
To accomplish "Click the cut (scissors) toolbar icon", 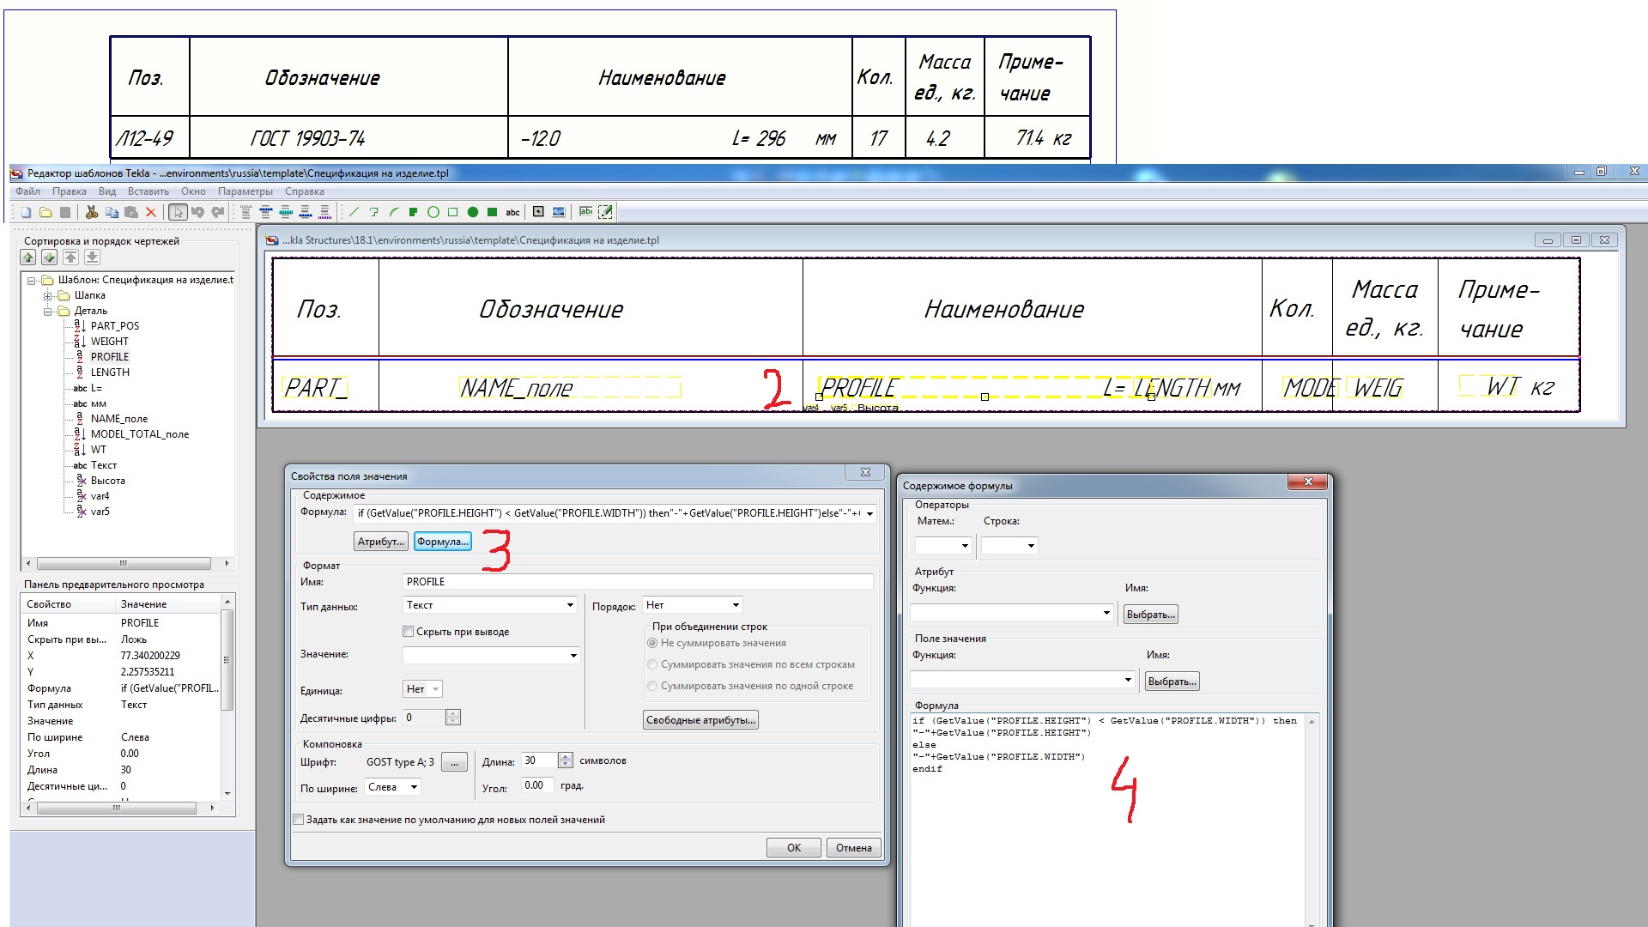I will pyautogui.click(x=91, y=212).
